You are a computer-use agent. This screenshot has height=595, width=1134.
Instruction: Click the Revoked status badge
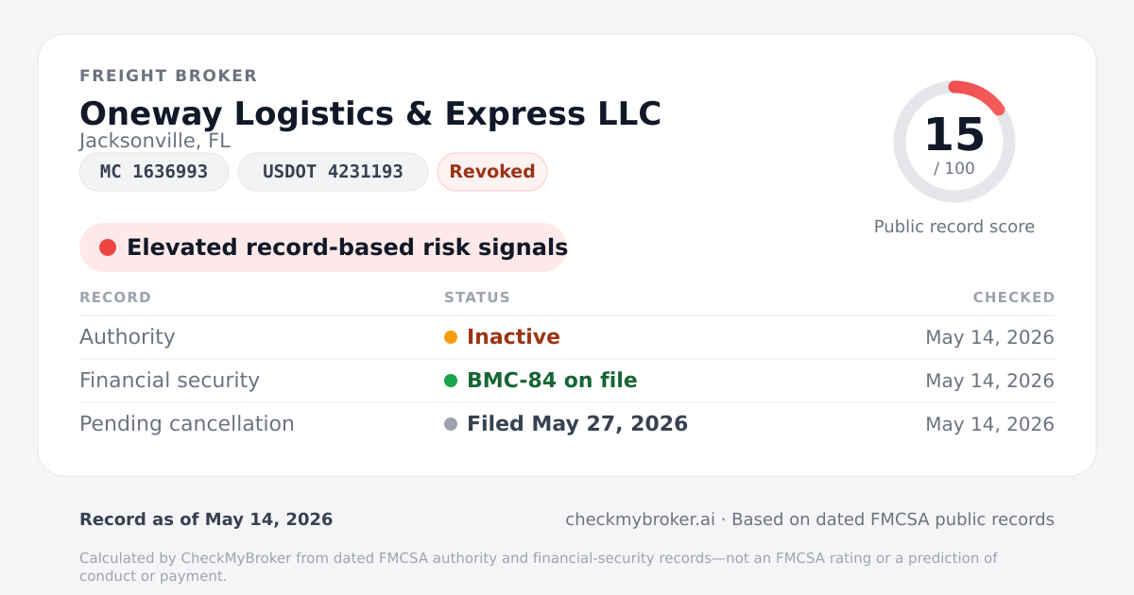point(492,172)
